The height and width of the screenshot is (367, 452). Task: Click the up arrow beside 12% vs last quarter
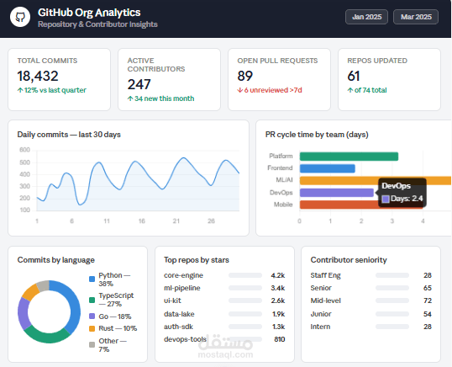click(x=20, y=90)
